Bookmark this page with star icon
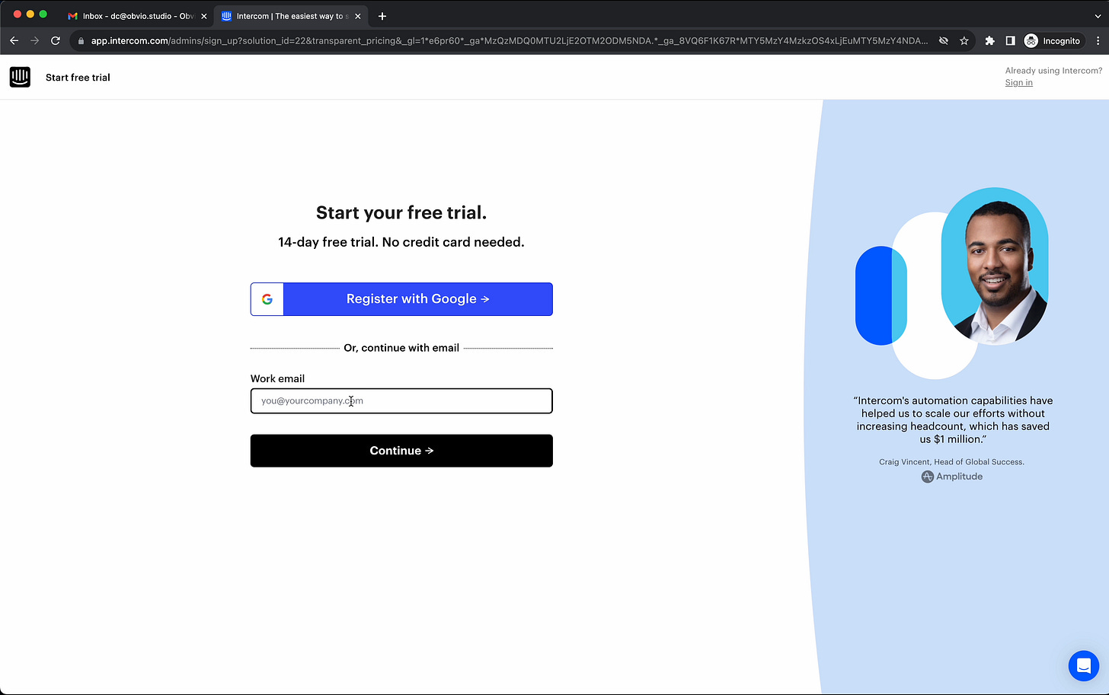The image size is (1109, 695). point(964,41)
